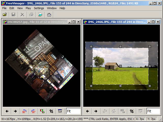Open image adjustments sliders for DSC00257.jpg
Image resolution: width=163 pixels, height=122 pixels.
(60, 111)
